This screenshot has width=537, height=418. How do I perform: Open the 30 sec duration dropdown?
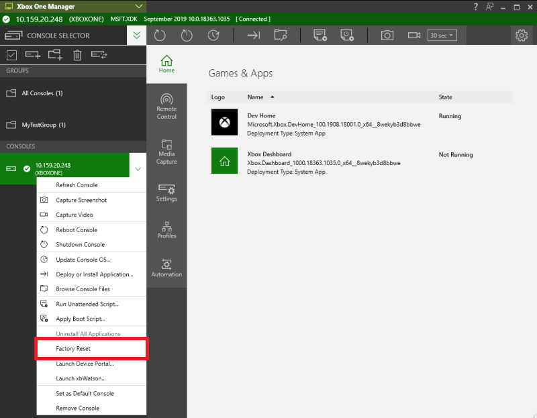tap(442, 36)
